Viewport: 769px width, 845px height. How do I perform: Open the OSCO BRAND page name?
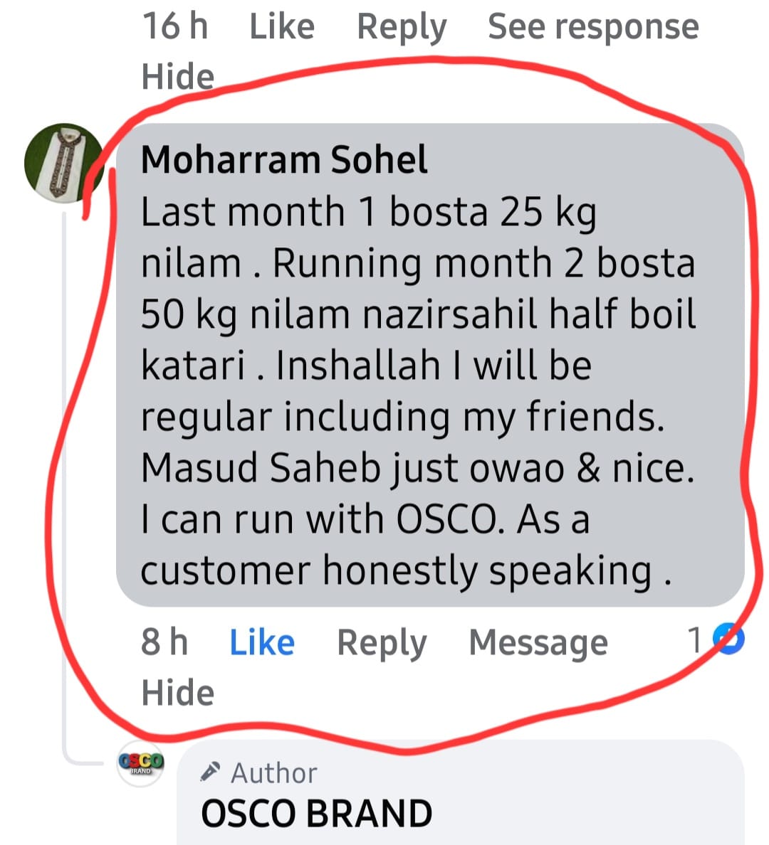[316, 813]
